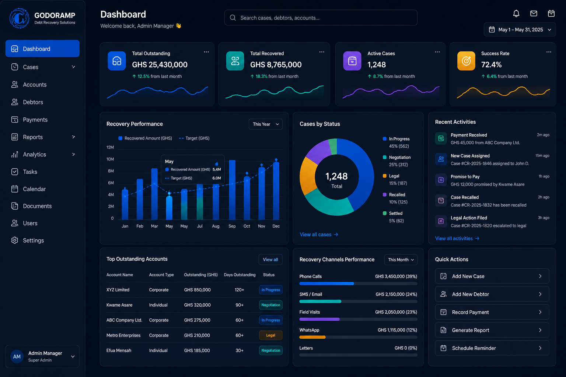This screenshot has height=377, width=566.
Task: Click the Add New Case icon
Action: pos(444,276)
